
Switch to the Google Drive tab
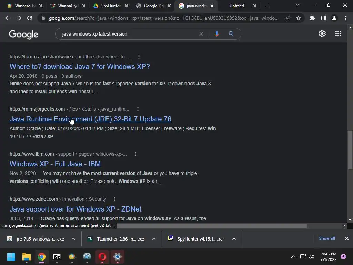click(x=153, y=6)
